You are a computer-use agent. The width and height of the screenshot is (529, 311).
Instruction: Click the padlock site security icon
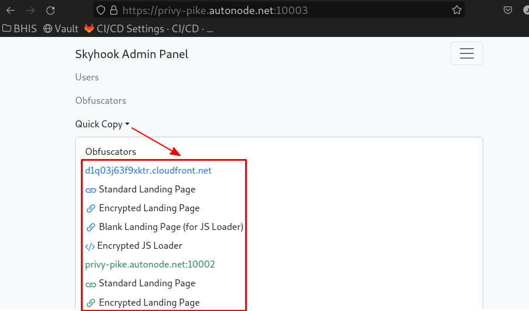click(114, 10)
